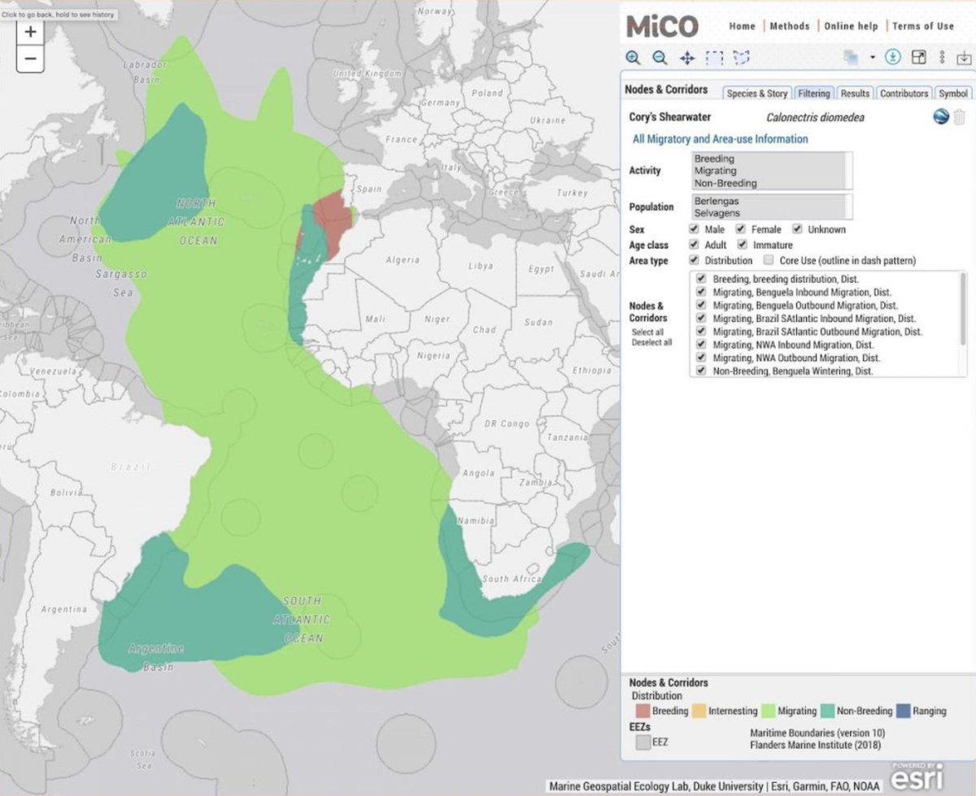Image resolution: width=976 pixels, height=796 pixels.
Task: Click the globe icon for Cory's Shearwater
Action: pyautogui.click(x=941, y=117)
